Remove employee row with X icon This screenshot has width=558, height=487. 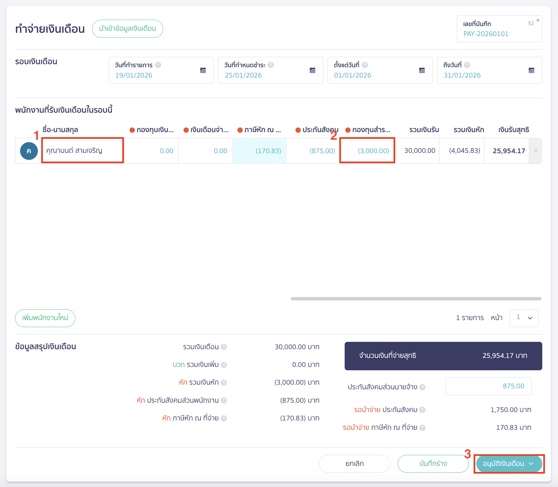(x=536, y=151)
